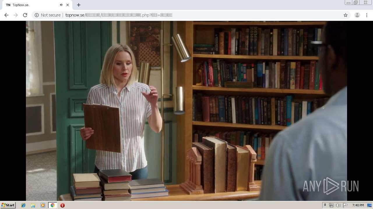Click the video player to pause

186,111
